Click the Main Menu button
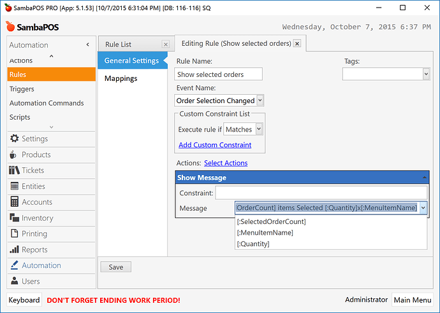440x313 pixels. point(413,300)
